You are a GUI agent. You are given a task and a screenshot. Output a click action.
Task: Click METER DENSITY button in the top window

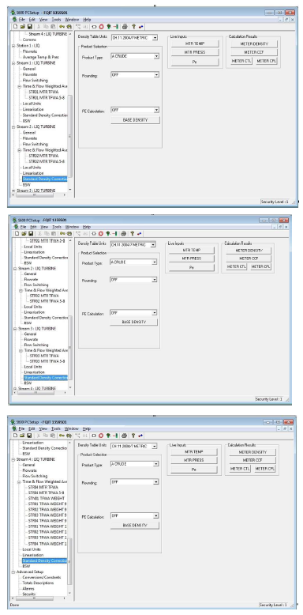click(x=254, y=43)
